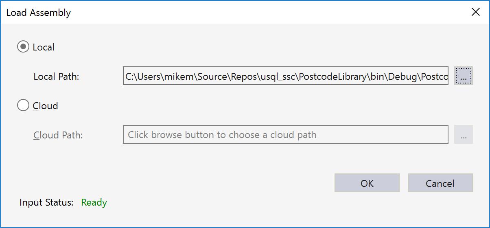Click 'mikem' in the local path
Image resolution: width=490 pixels, height=228 pixels.
178,77
